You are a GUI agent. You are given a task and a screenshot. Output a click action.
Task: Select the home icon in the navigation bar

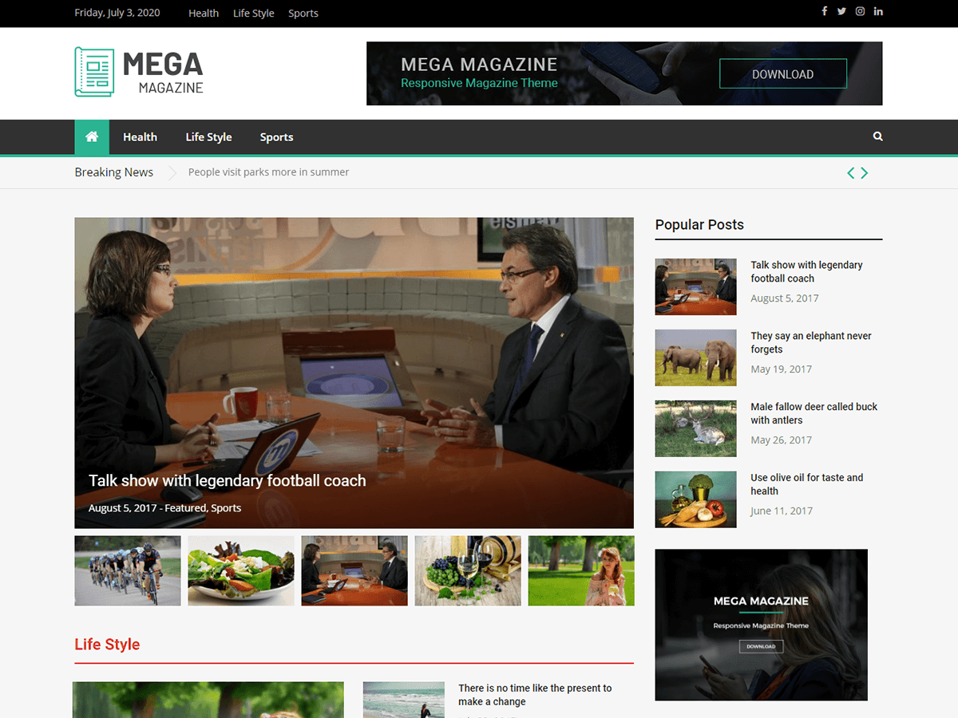[91, 136]
